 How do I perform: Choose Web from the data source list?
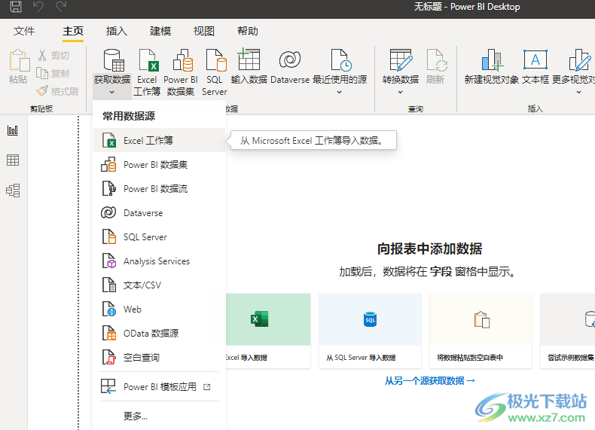coord(159,310)
